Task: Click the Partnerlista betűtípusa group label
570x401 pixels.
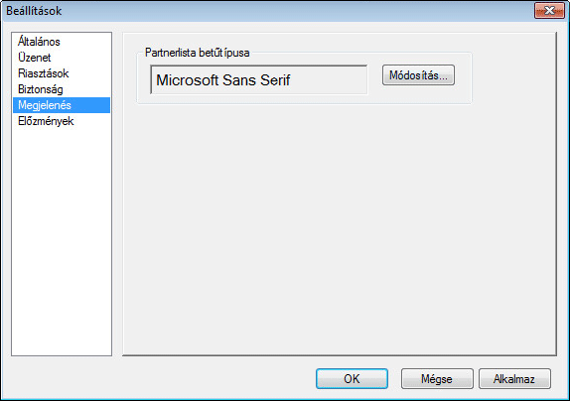Action: click(197, 53)
